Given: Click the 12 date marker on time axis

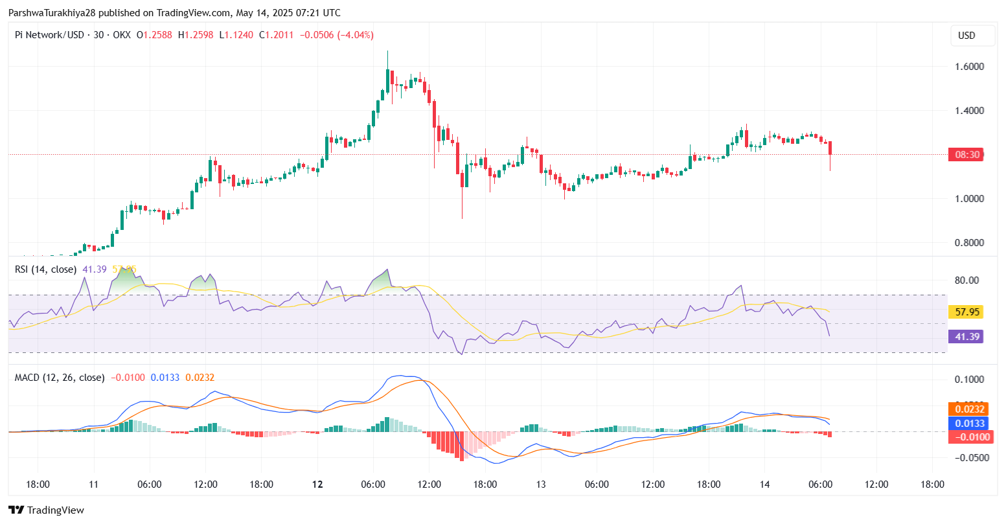Looking at the screenshot, I should pos(317,484).
